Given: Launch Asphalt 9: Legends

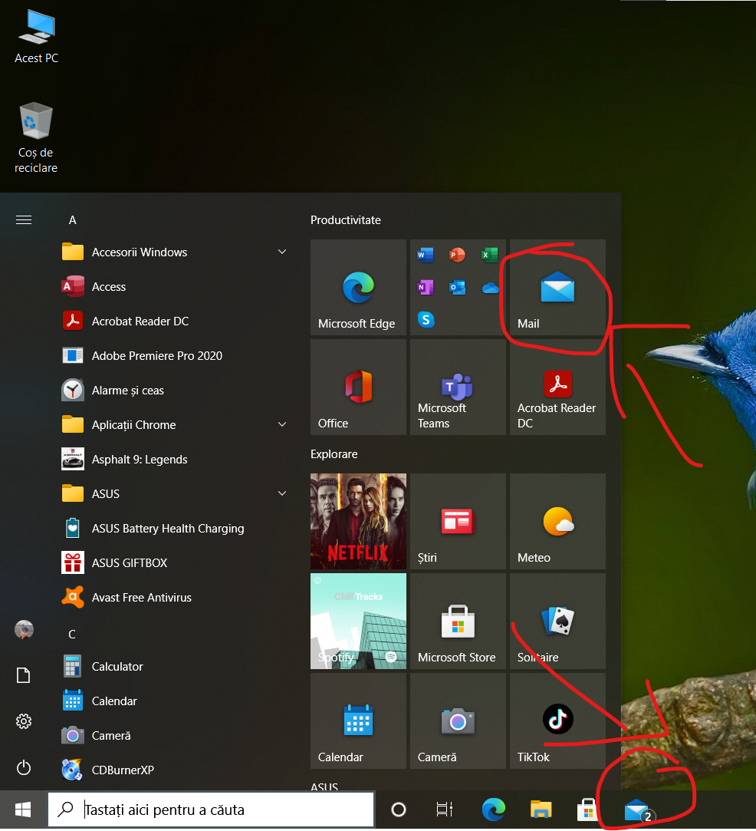Looking at the screenshot, I should (x=175, y=460).
